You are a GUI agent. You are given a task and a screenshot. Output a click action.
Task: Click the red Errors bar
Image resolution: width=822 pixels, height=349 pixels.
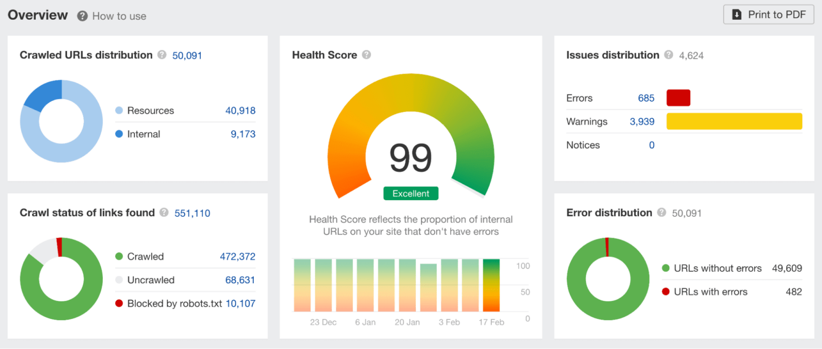(x=678, y=98)
